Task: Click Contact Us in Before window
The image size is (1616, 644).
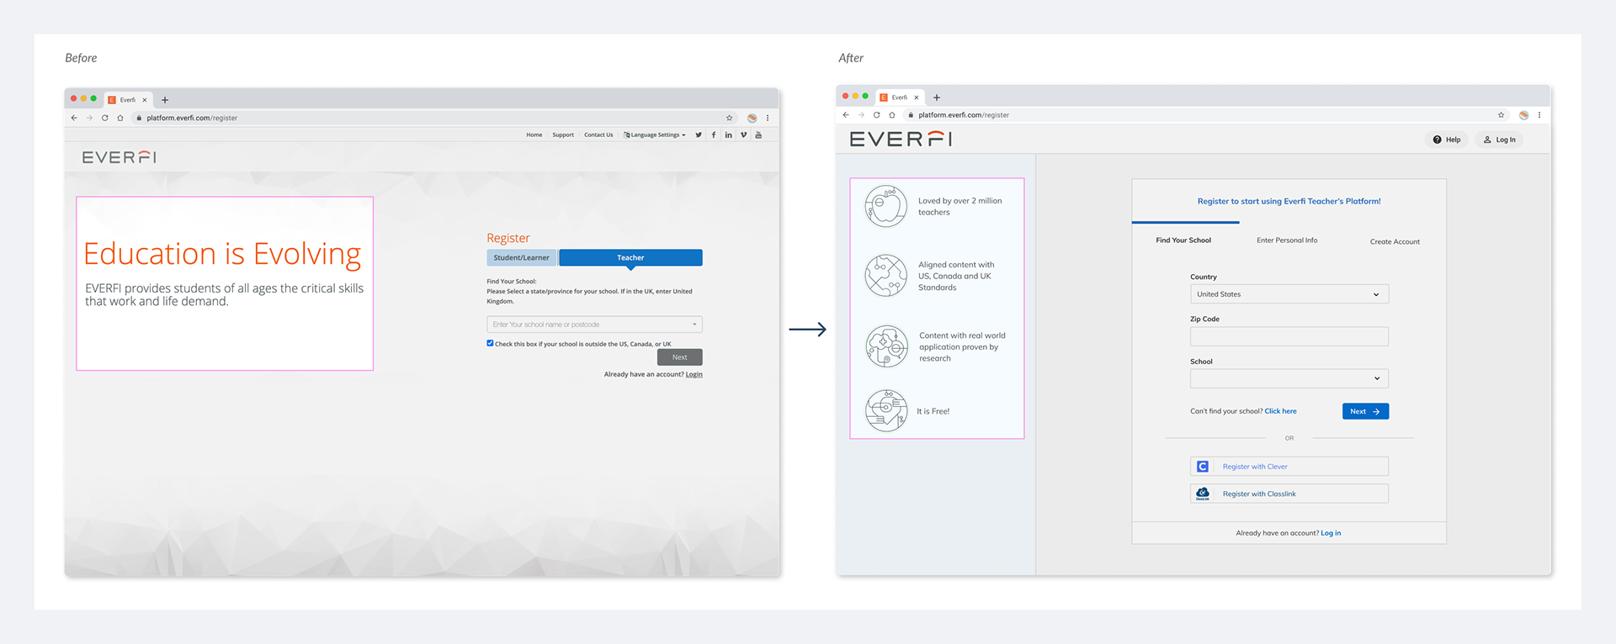Action: (x=598, y=135)
